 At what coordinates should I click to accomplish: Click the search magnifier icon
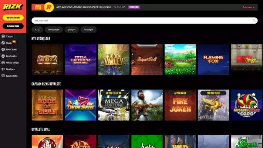254,20
